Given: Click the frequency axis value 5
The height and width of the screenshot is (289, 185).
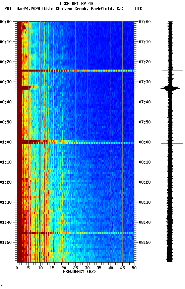Looking at the screenshot, I should [28, 268].
